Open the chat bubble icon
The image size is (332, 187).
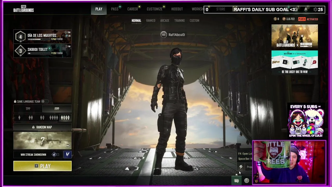[237, 181]
